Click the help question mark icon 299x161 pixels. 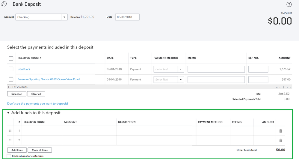289,4
